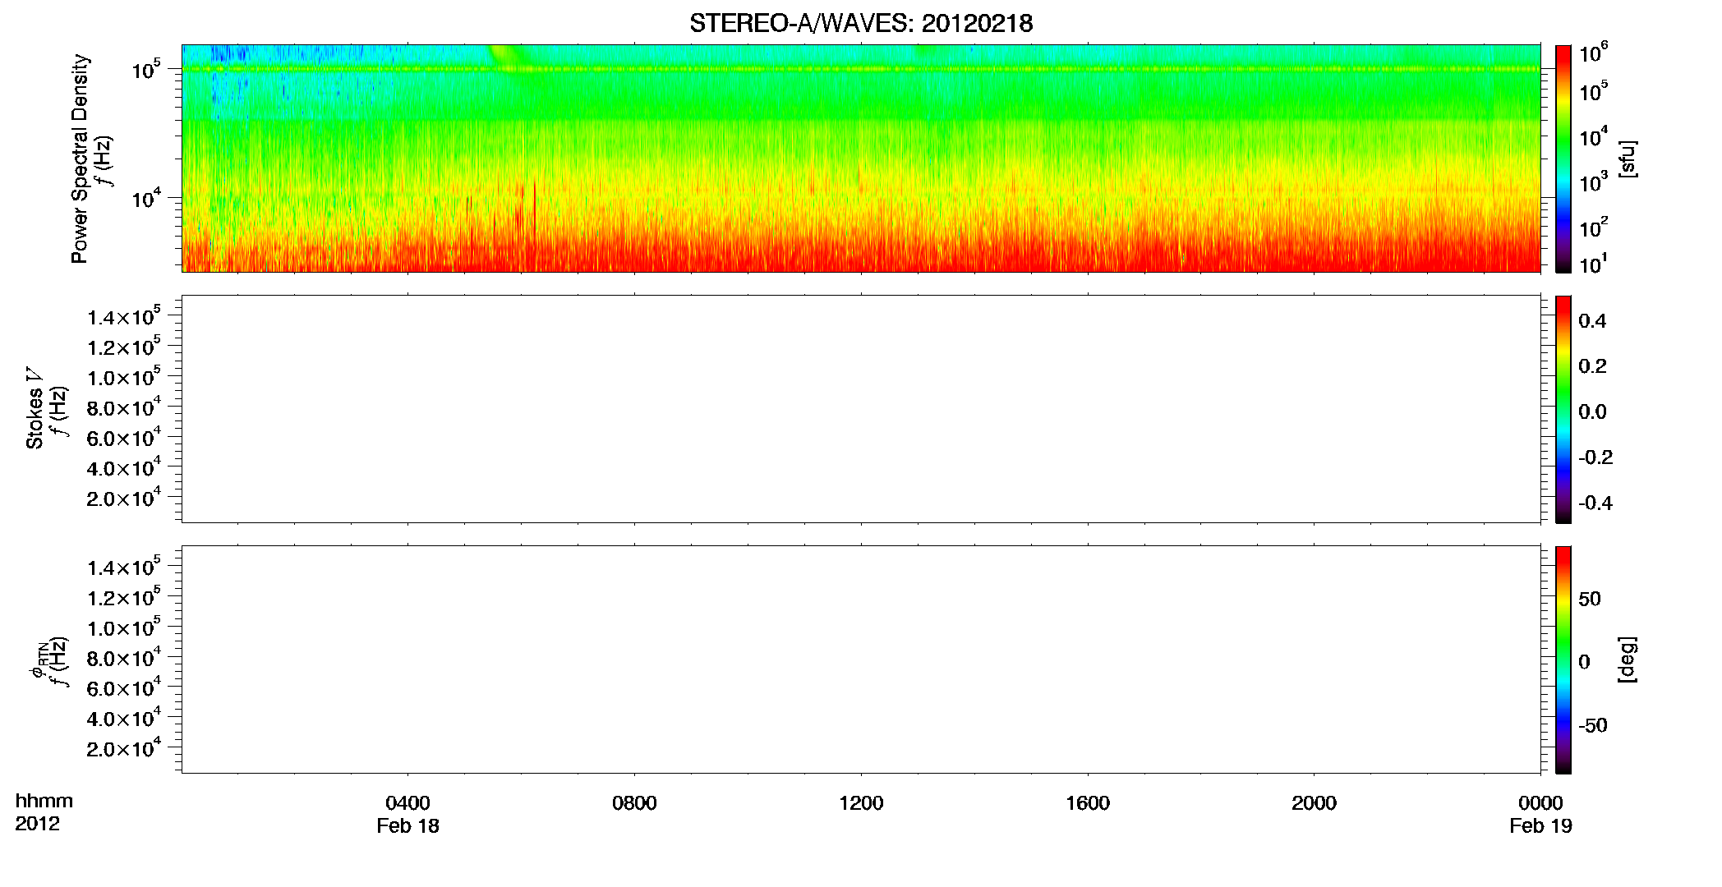This screenshot has height=887, width=1722.
Task: Click the -0.4 value on Stokes colorbar
Action: click(1595, 503)
